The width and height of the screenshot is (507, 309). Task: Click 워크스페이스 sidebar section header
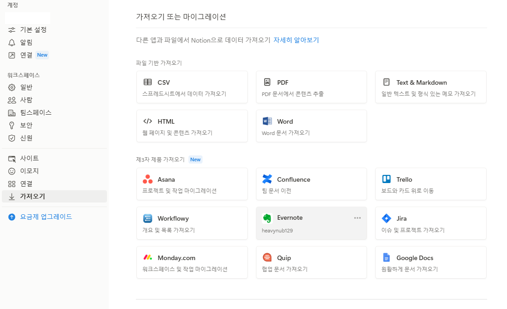click(x=24, y=75)
